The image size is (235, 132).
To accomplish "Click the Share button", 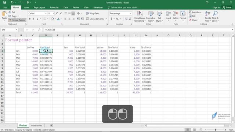I will point(227,7).
